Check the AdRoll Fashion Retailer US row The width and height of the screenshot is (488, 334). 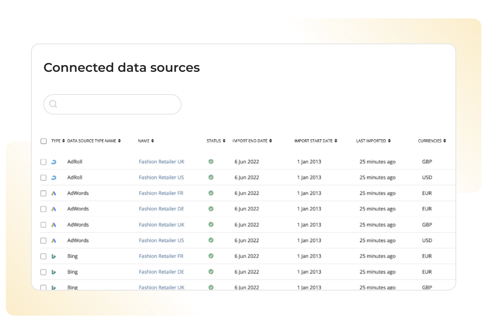pyautogui.click(x=43, y=177)
